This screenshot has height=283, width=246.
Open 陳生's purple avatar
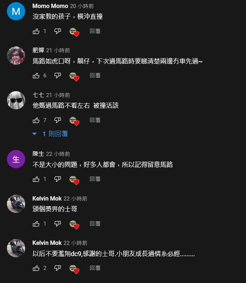[x=16, y=159]
